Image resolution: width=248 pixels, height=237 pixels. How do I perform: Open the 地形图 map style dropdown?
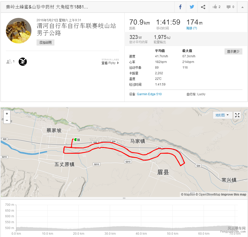click(x=222, y=115)
